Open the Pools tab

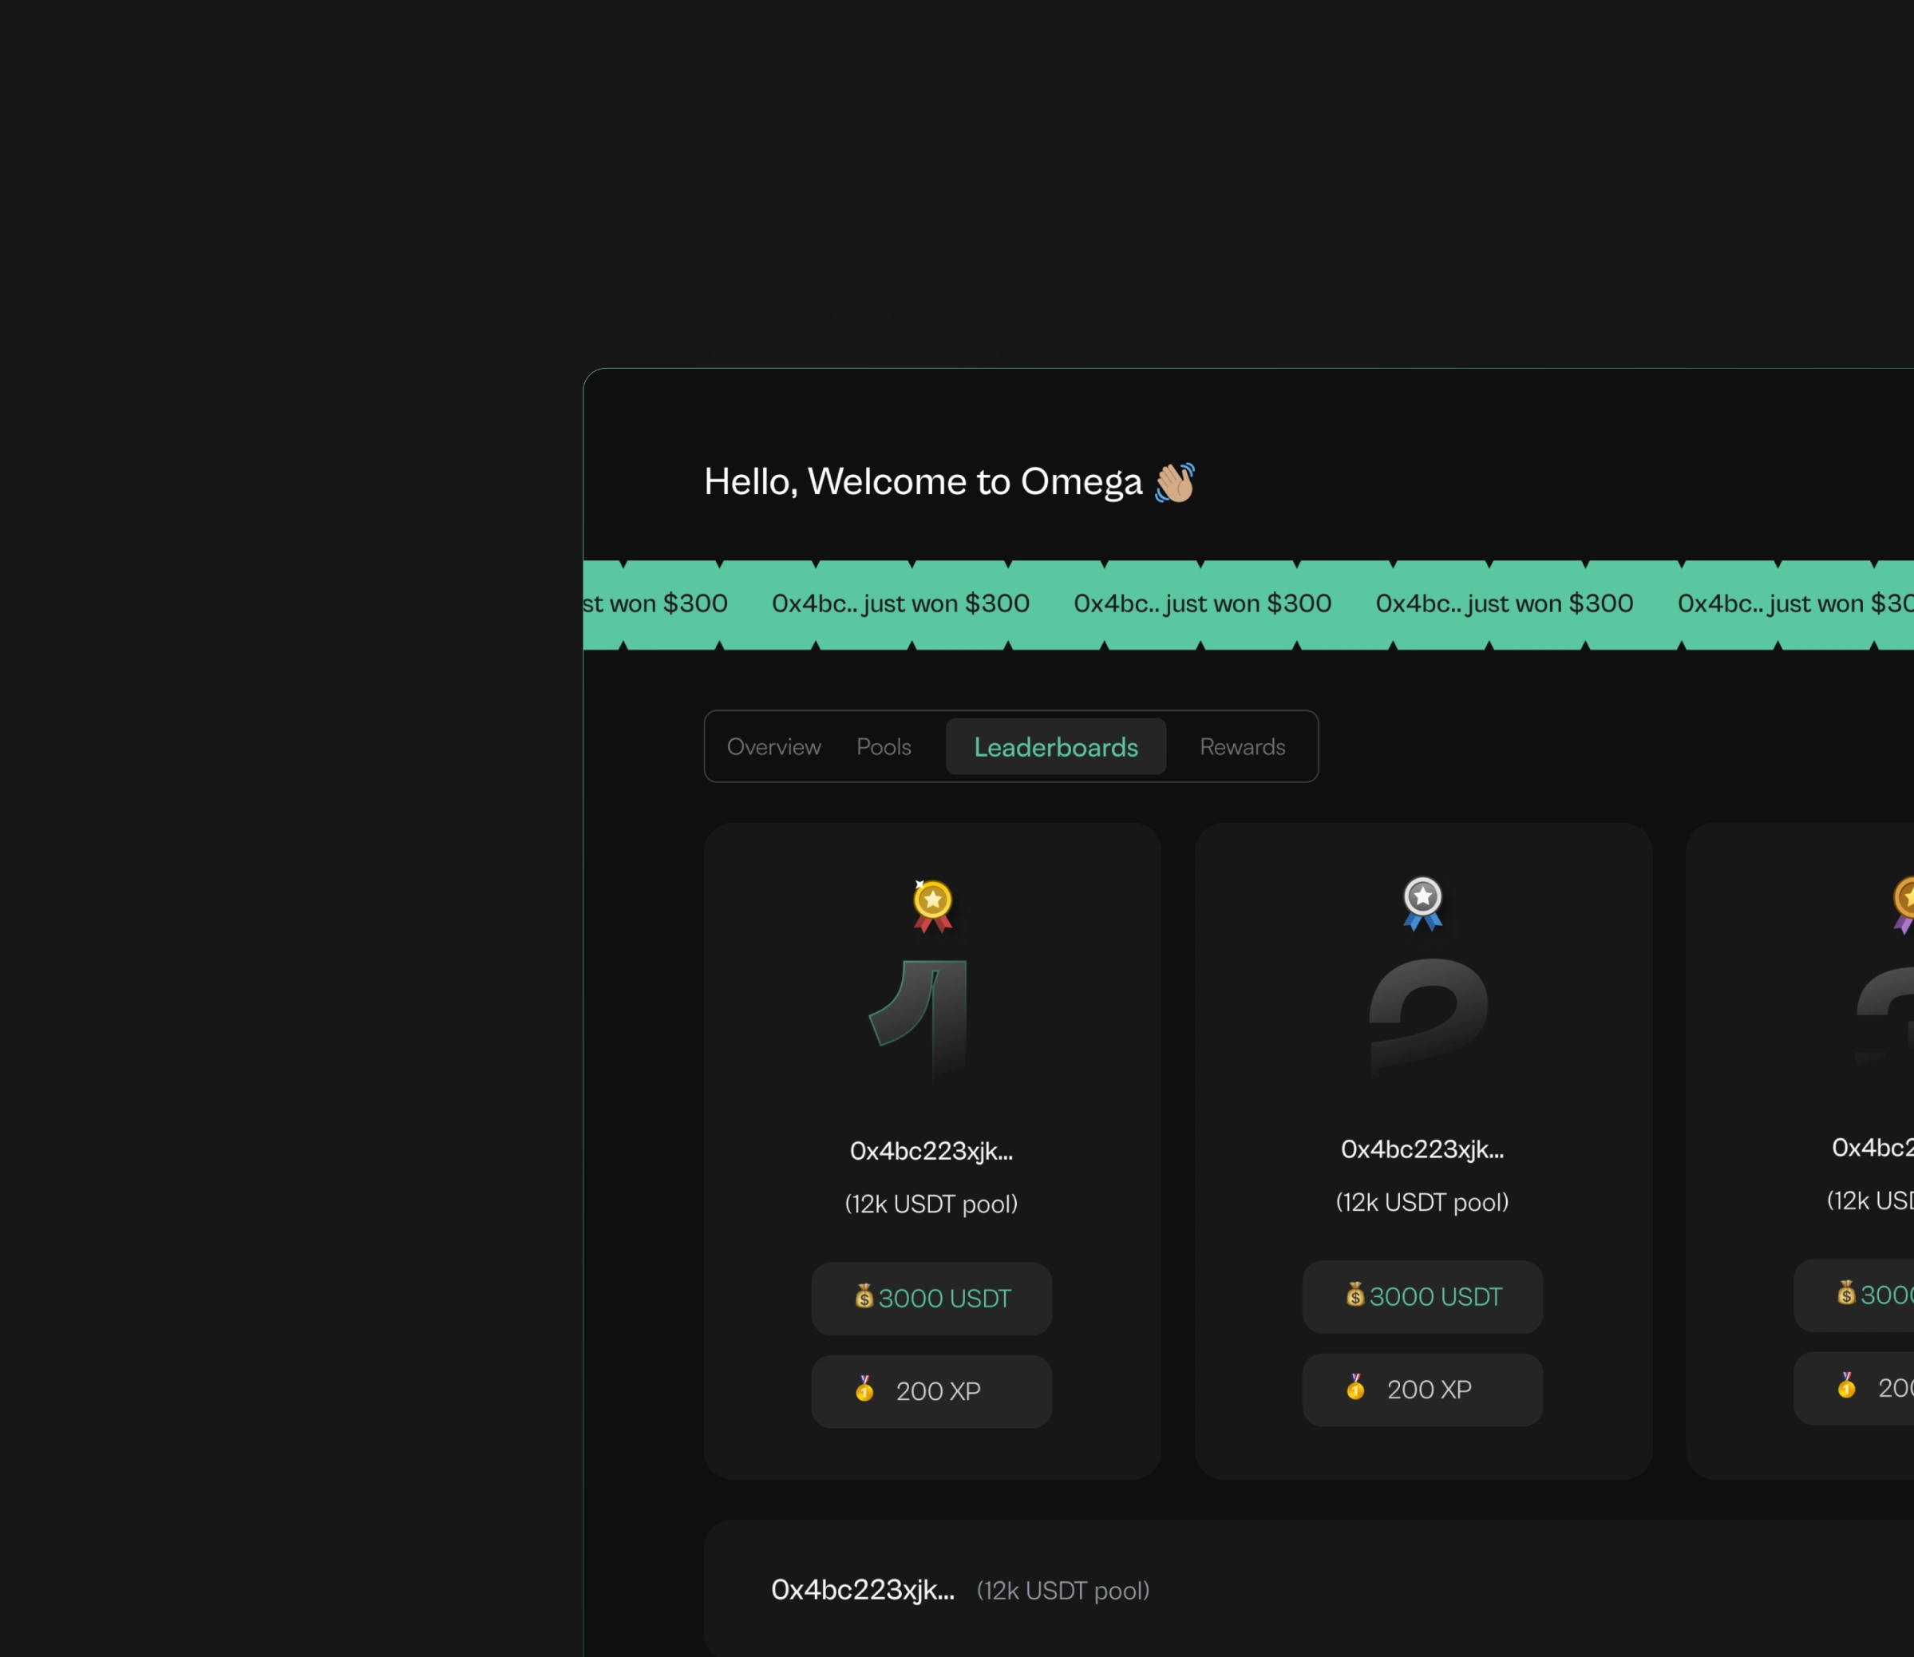coord(883,746)
